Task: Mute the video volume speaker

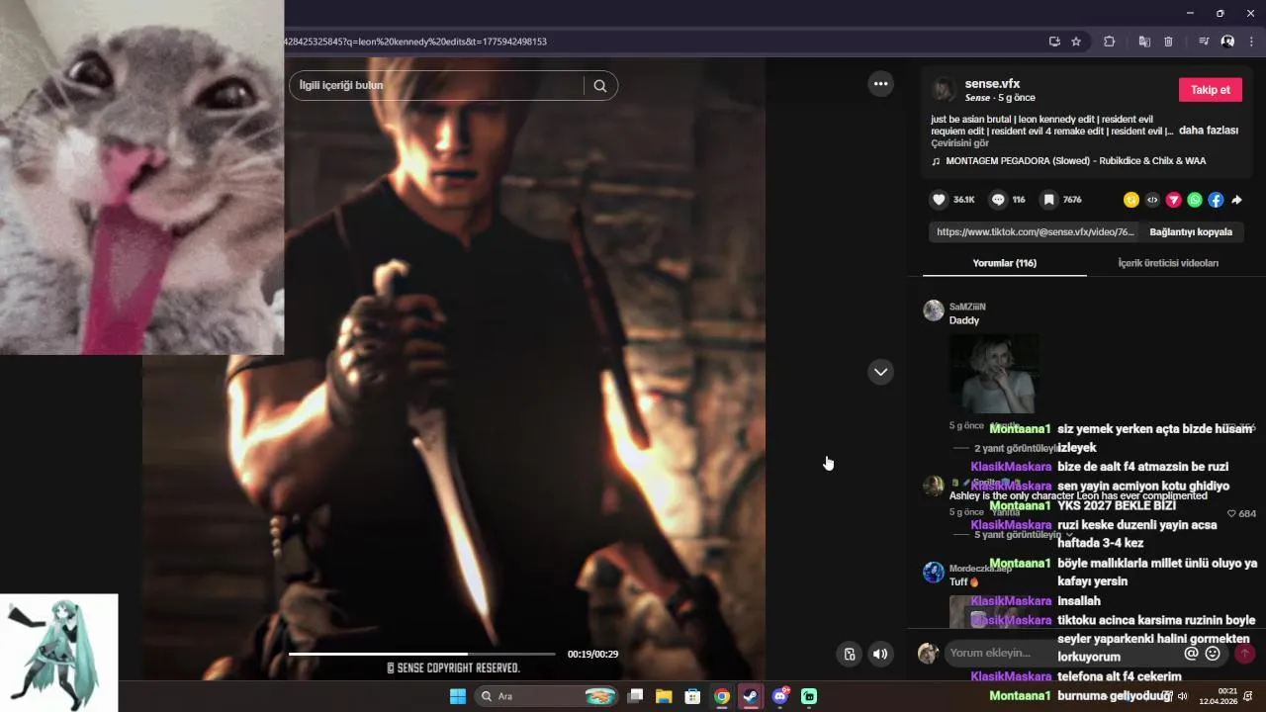Action: click(x=879, y=654)
